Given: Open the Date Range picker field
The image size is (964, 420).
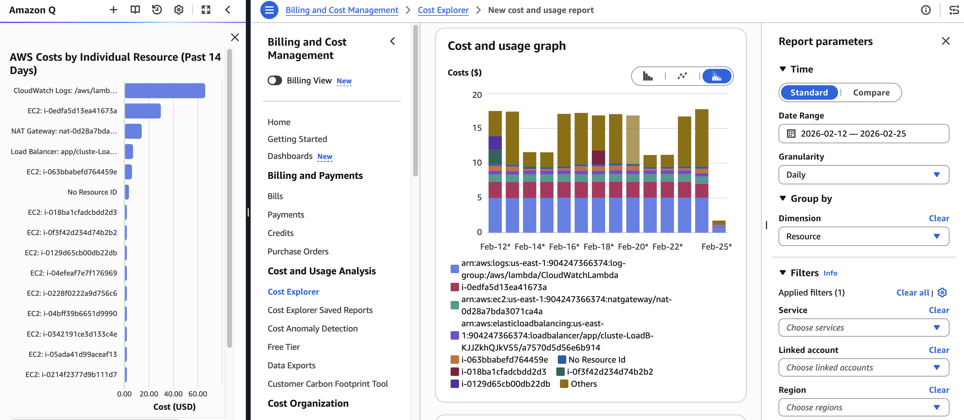Looking at the screenshot, I should [863, 134].
